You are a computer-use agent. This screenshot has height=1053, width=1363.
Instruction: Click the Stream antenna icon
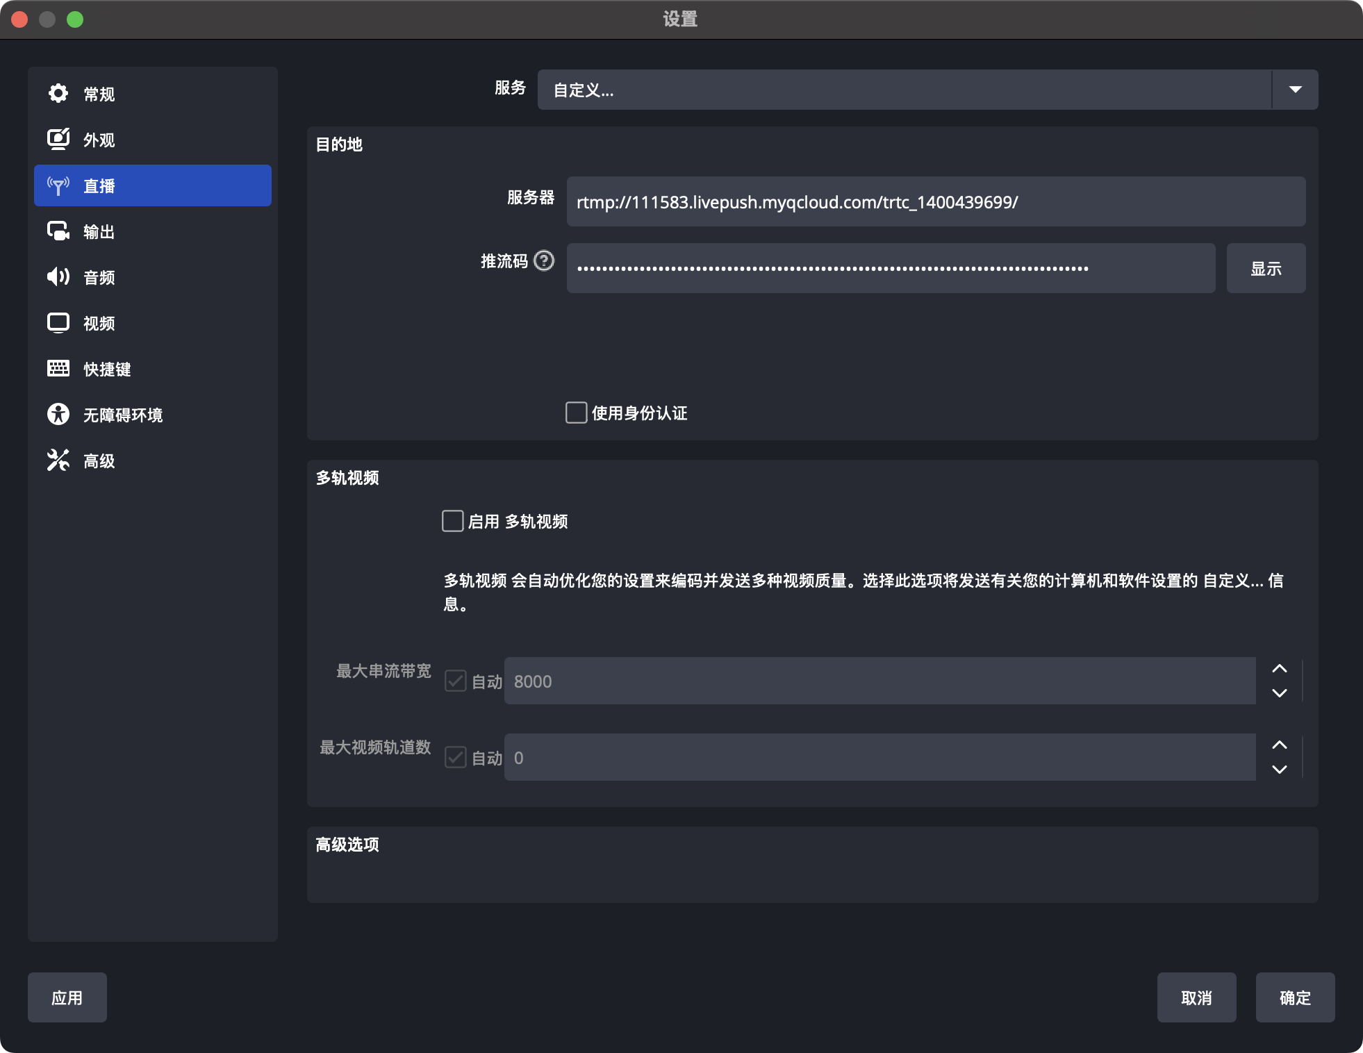[x=58, y=185]
